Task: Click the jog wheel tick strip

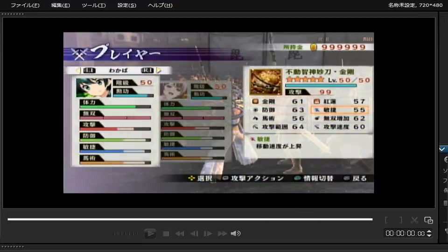Action: tap(126, 234)
